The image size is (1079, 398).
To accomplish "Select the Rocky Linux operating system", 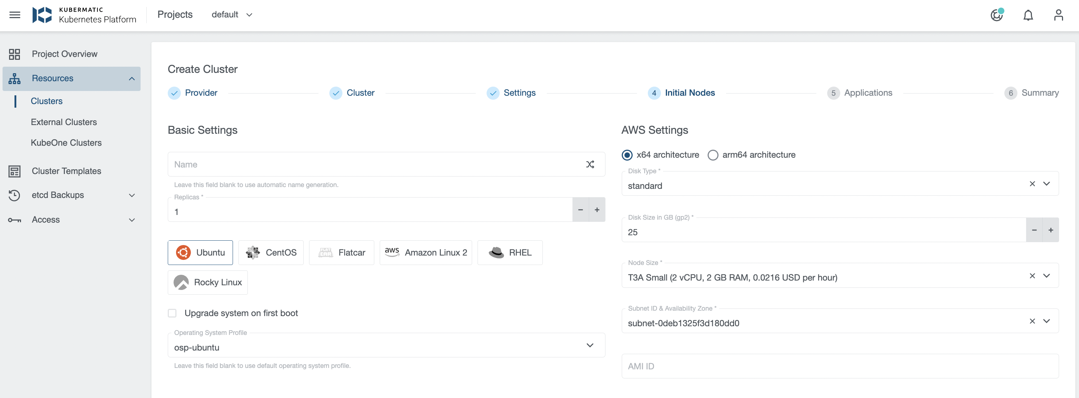I will 207,282.
